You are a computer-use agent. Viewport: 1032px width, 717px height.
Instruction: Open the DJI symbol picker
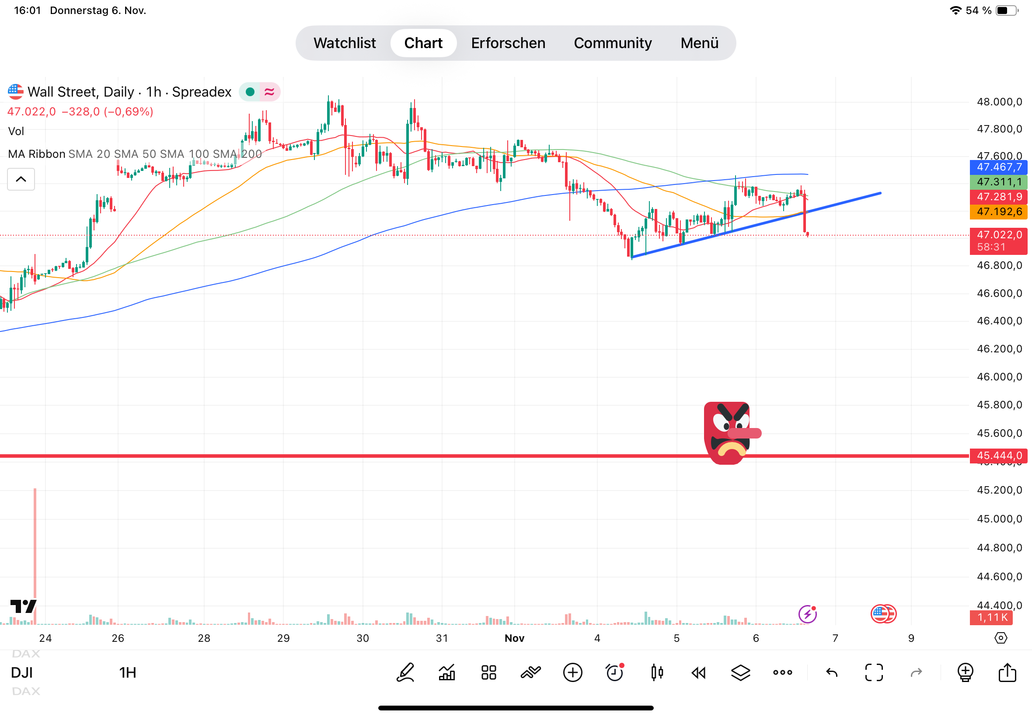click(x=21, y=672)
